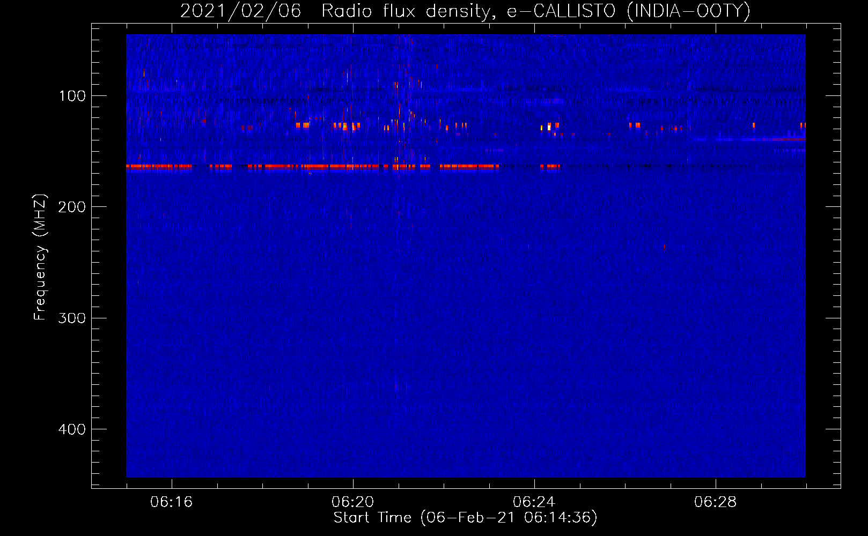The height and width of the screenshot is (536, 868).
Task: Click the 'Frequency (MHZ)' axis label
Action: click(40, 257)
